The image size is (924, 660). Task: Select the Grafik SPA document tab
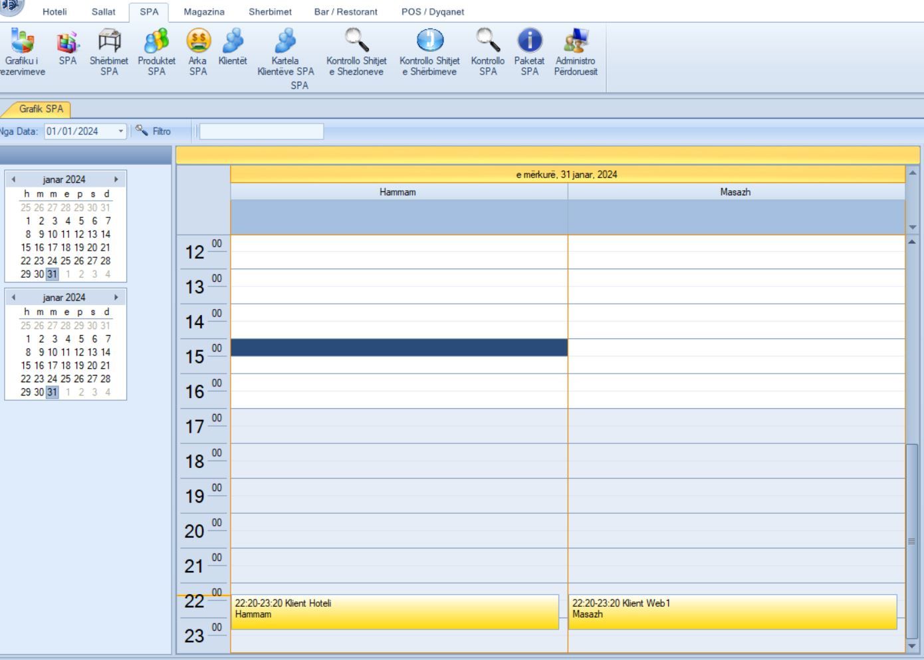(41, 109)
